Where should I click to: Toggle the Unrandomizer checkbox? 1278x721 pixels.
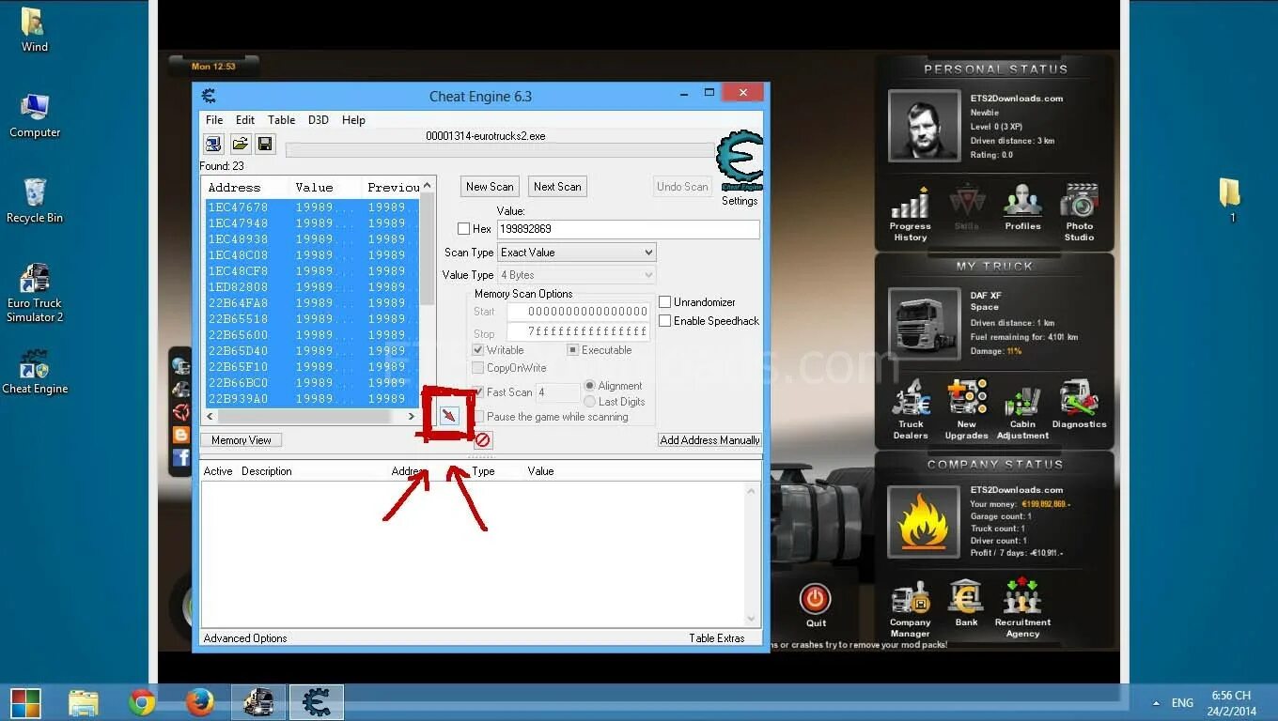point(665,301)
